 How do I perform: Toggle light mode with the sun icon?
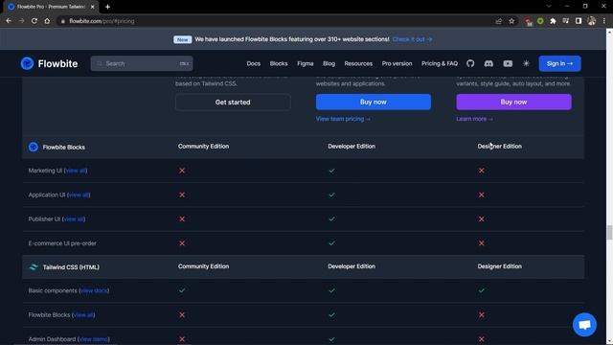[526, 63]
